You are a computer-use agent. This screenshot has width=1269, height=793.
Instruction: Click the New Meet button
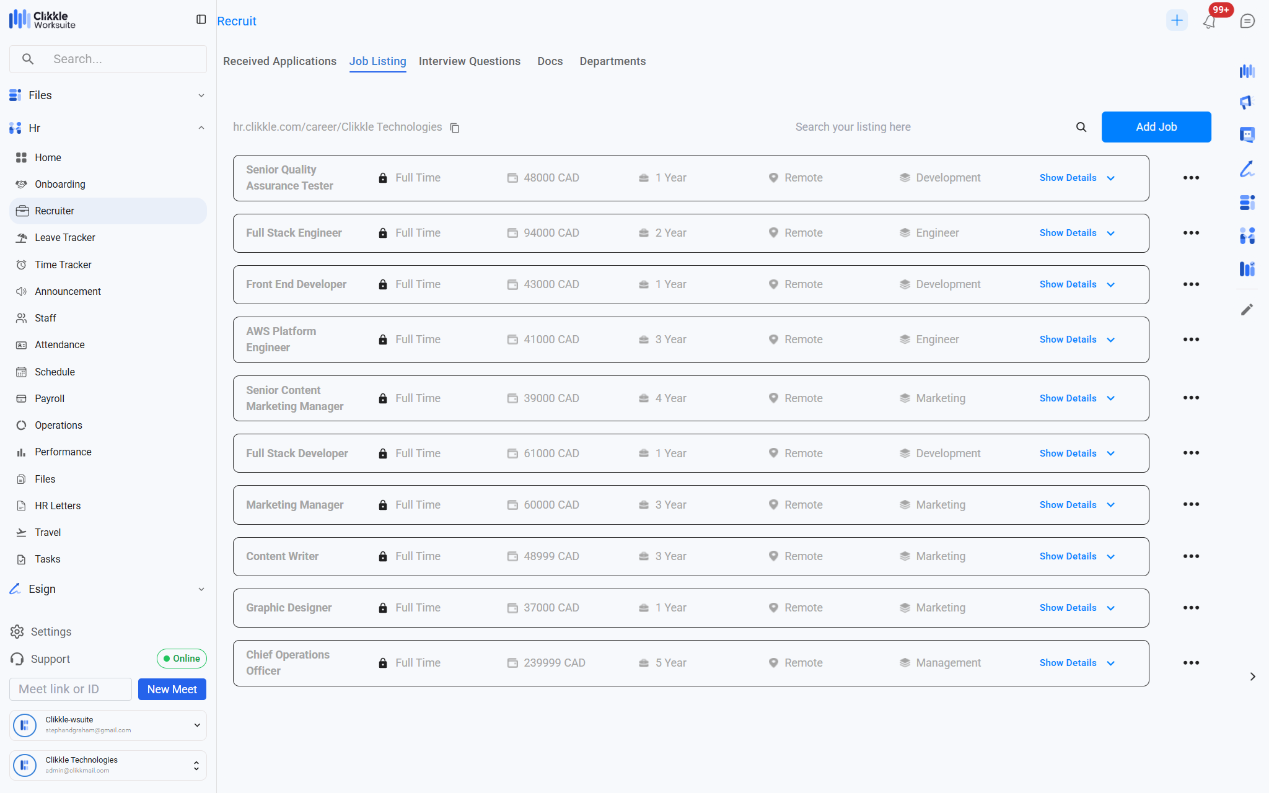(172, 689)
